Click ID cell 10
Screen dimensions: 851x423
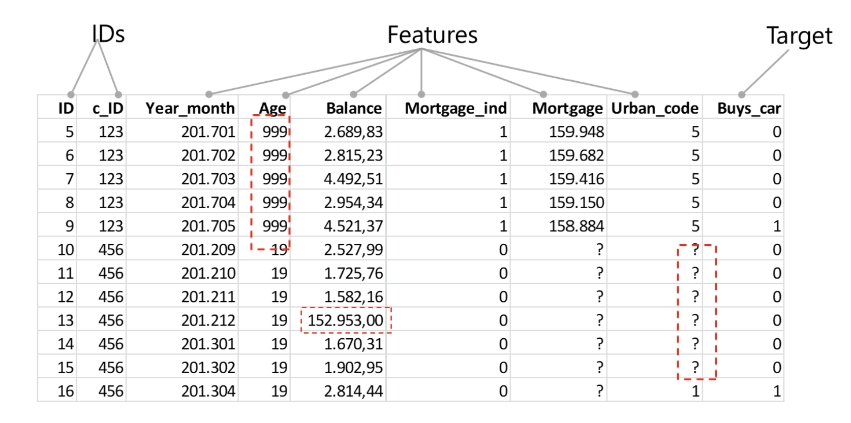66,250
